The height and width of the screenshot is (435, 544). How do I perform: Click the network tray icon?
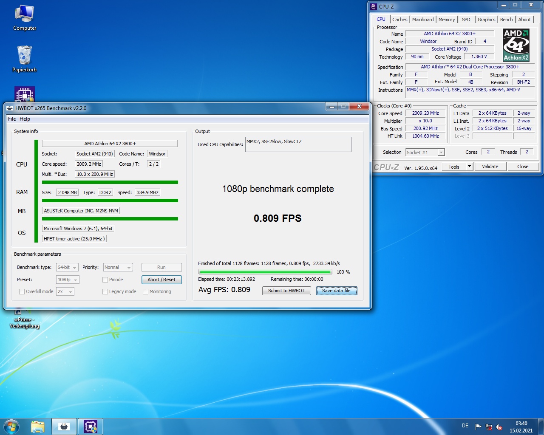tap(489, 427)
